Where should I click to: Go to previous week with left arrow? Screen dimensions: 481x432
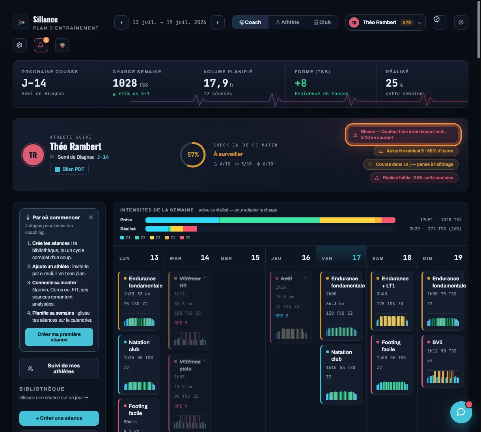click(x=121, y=22)
